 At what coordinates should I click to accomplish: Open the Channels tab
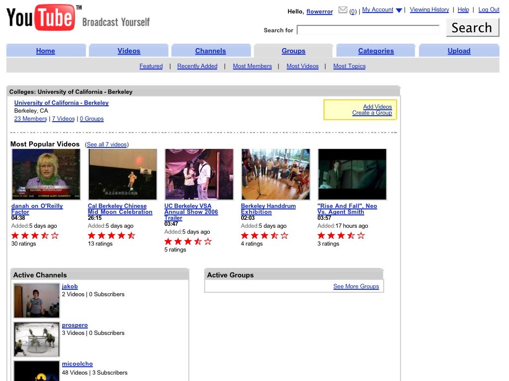click(x=210, y=50)
